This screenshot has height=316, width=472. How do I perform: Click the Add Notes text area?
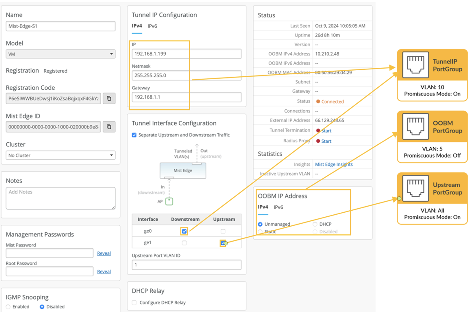tap(61, 198)
